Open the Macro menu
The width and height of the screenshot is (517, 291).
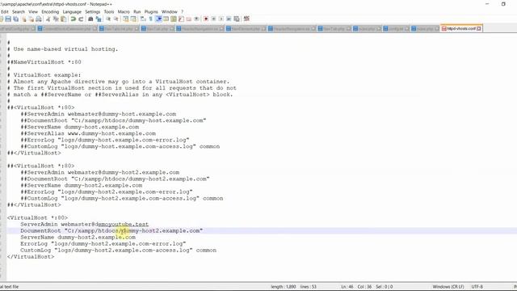click(124, 11)
